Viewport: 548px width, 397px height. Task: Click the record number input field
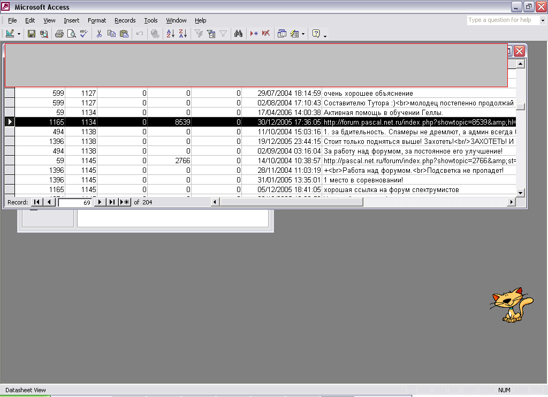tap(75, 203)
